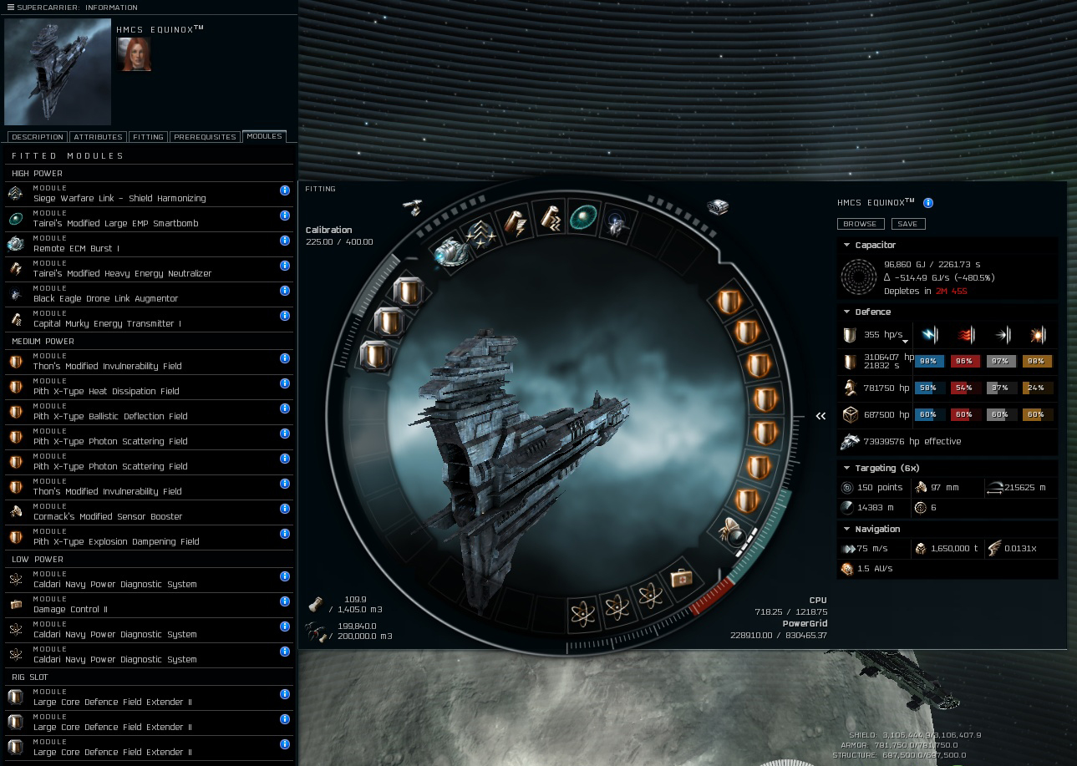Click the Siege Warfare Link - Shield Harmonizing row
This screenshot has width=1077, height=766.
click(149, 194)
